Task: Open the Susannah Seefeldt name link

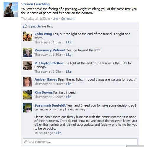Action: [50, 105]
